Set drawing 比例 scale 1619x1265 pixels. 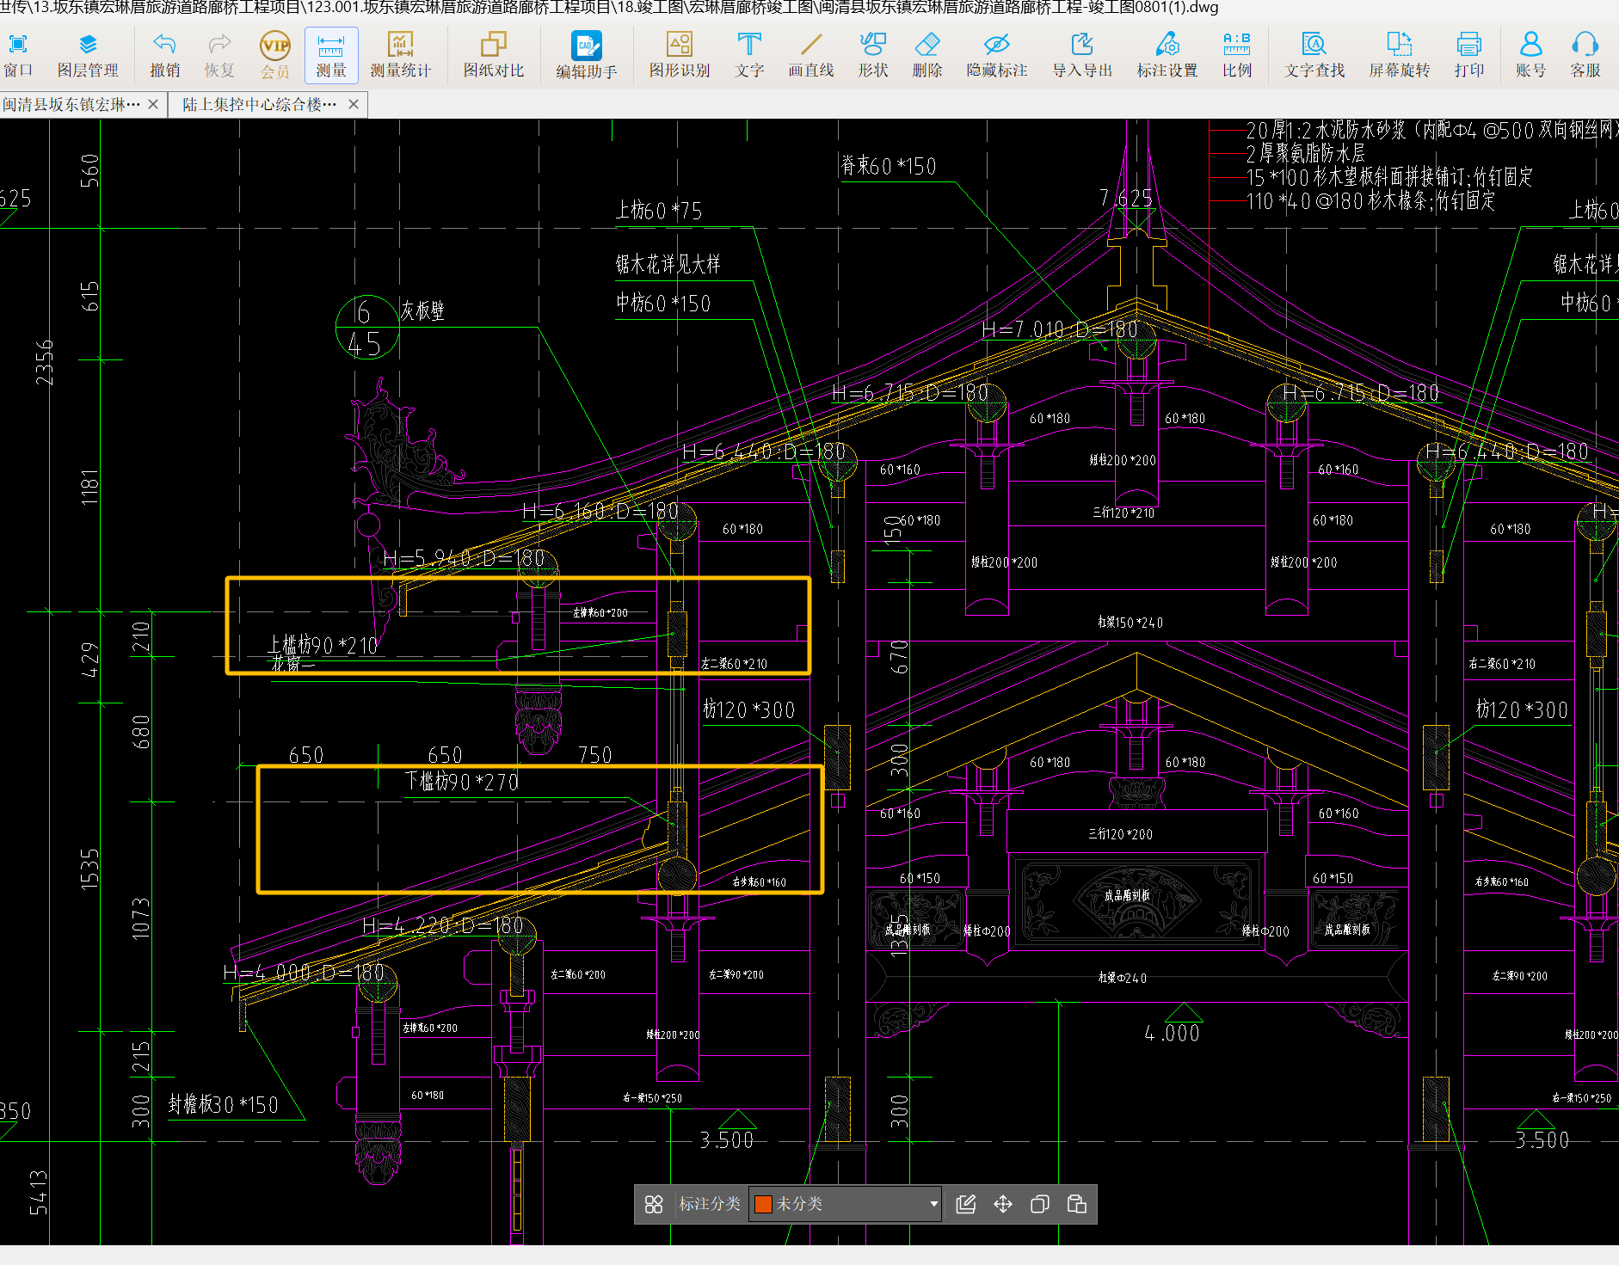click(x=1237, y=55)
